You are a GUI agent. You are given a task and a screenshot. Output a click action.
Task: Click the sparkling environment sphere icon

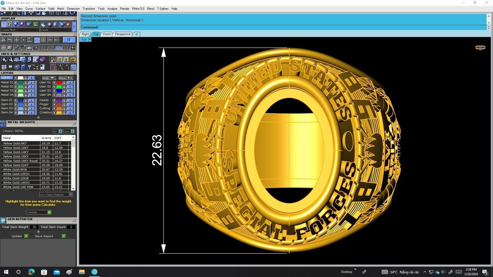[x=43, y=24]
